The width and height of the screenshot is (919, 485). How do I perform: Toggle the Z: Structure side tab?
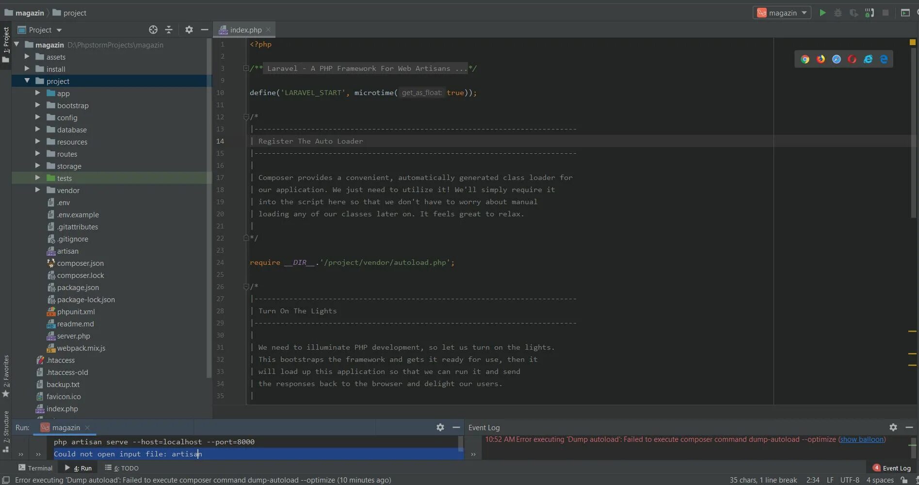6,431
